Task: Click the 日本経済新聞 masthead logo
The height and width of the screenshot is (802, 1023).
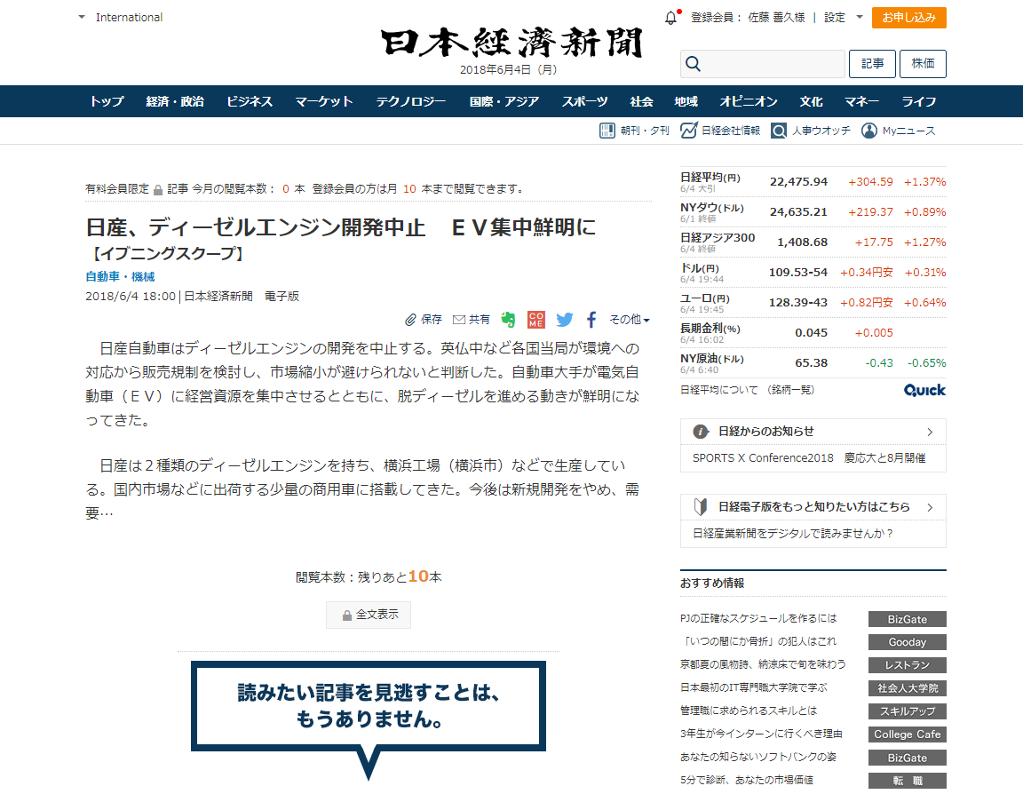Action: coord(511,43)
